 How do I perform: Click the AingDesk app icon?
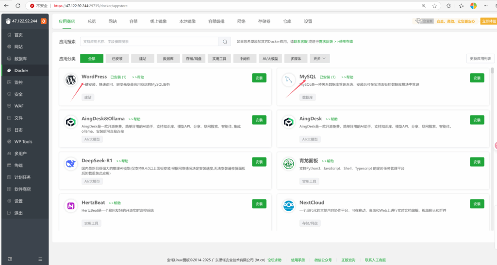point(288,122)
